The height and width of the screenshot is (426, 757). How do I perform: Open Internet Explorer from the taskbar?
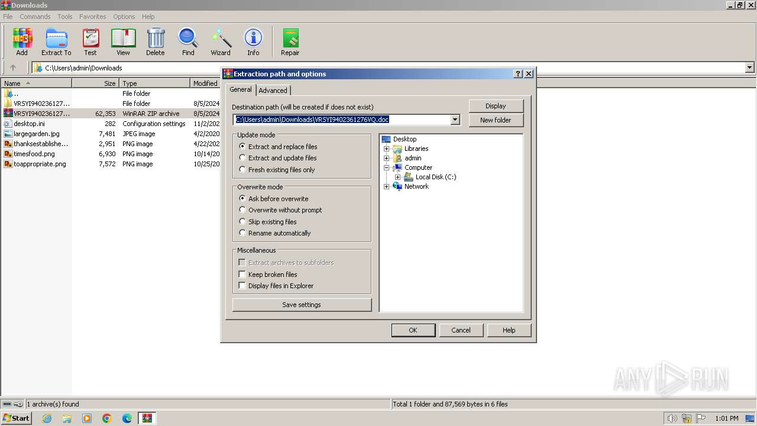47,418
